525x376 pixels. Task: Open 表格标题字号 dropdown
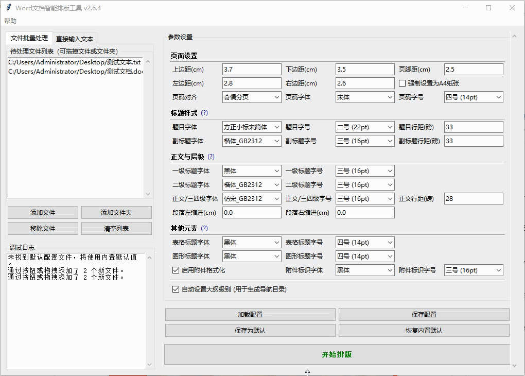pos(365,242)
